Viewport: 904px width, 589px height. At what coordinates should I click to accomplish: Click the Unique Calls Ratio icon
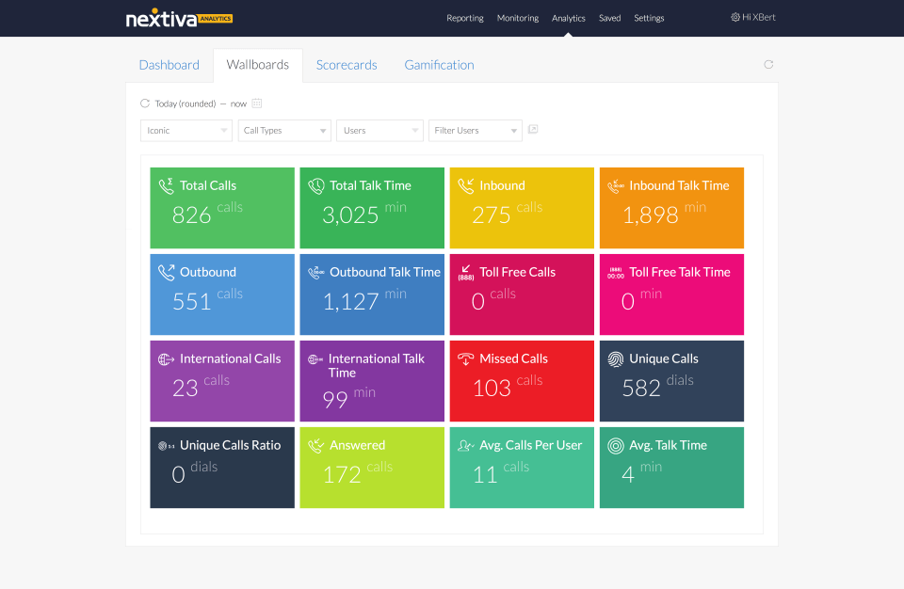(x=166, y=445)
